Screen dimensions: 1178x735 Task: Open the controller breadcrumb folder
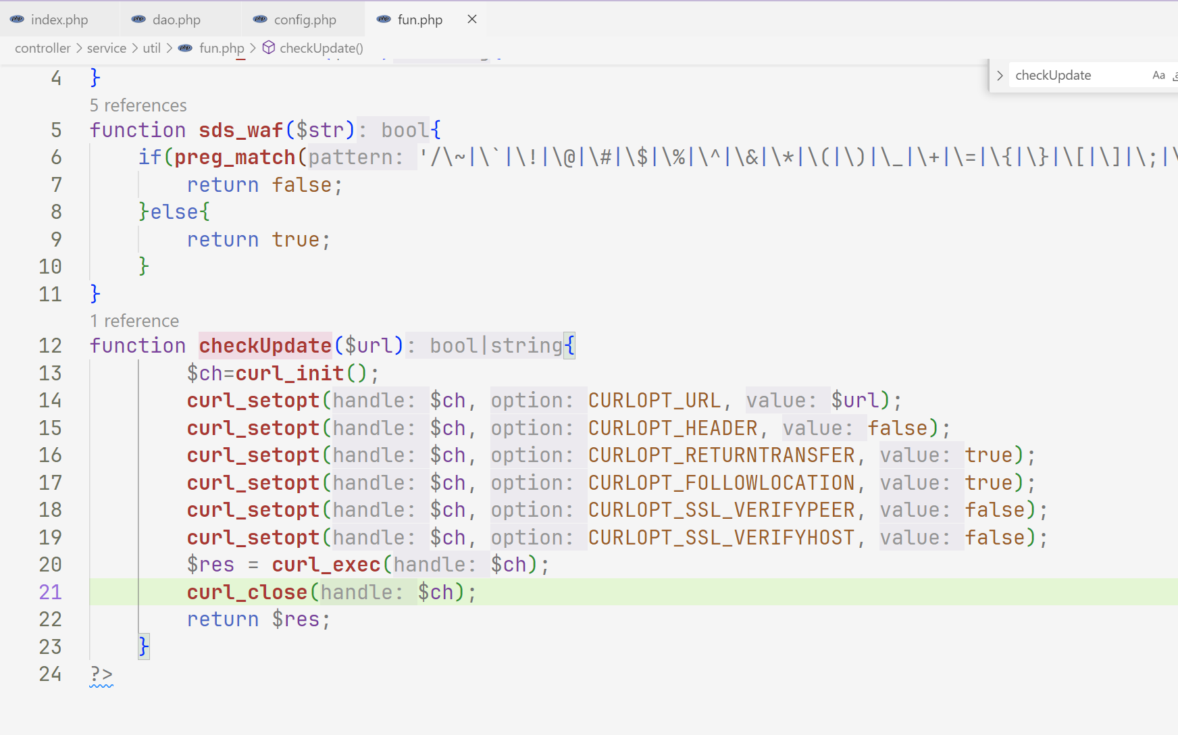(43, 48)
